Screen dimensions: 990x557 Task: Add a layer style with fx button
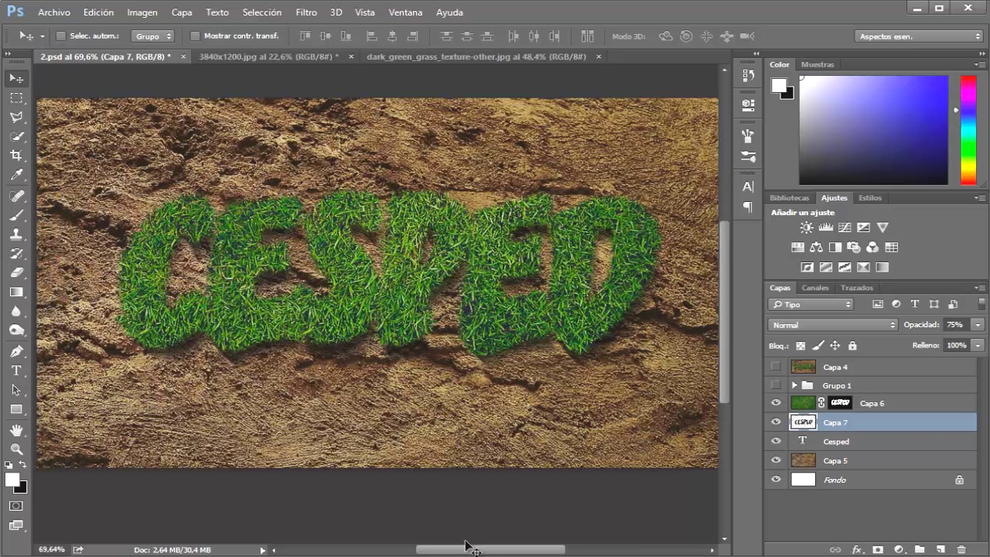(856, 549)
